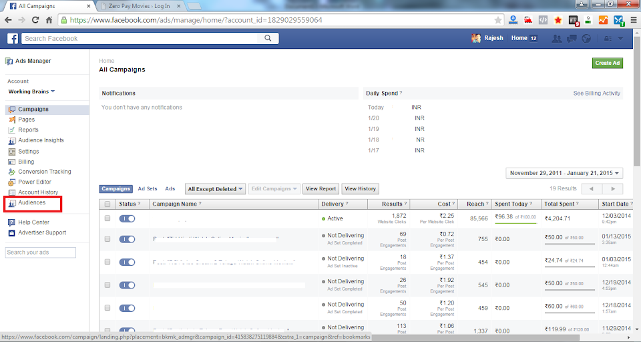Click the browser home icon
The height and width of the screenshot is (342, 641).
coord(49,20)
